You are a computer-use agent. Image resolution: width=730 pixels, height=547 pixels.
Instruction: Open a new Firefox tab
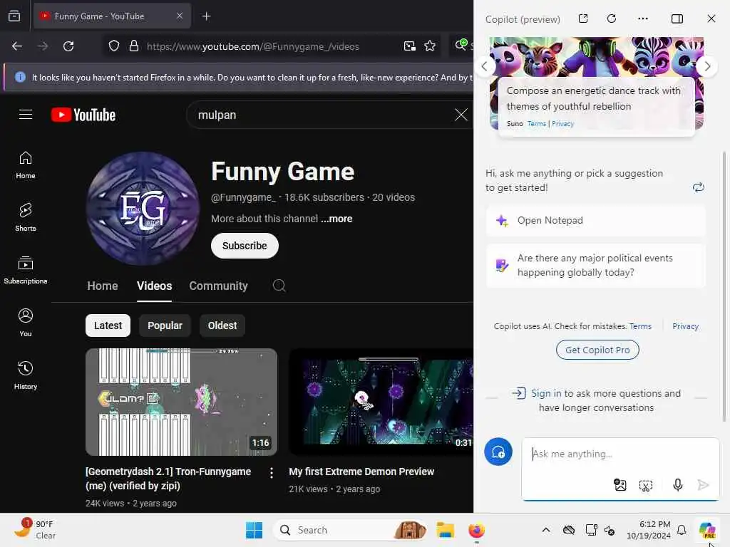pyautogui.click(x=206, y=16)
